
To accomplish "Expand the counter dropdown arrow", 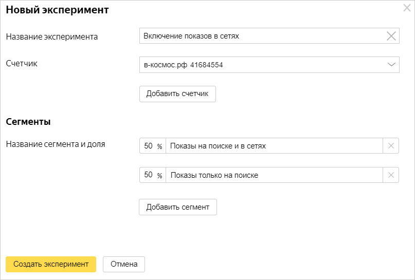I will click(x=391, y=65).
